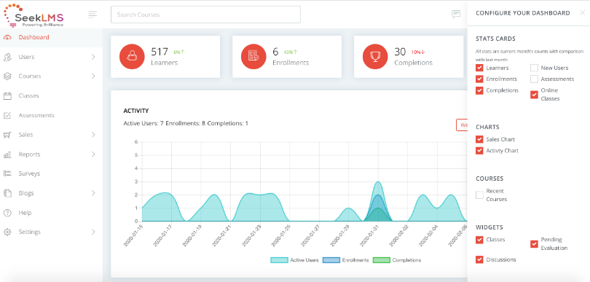Viewport: 590px width, 282px height.
Task: Uncheck the Sales Chart checkbox
Action: tap(479, 139)
